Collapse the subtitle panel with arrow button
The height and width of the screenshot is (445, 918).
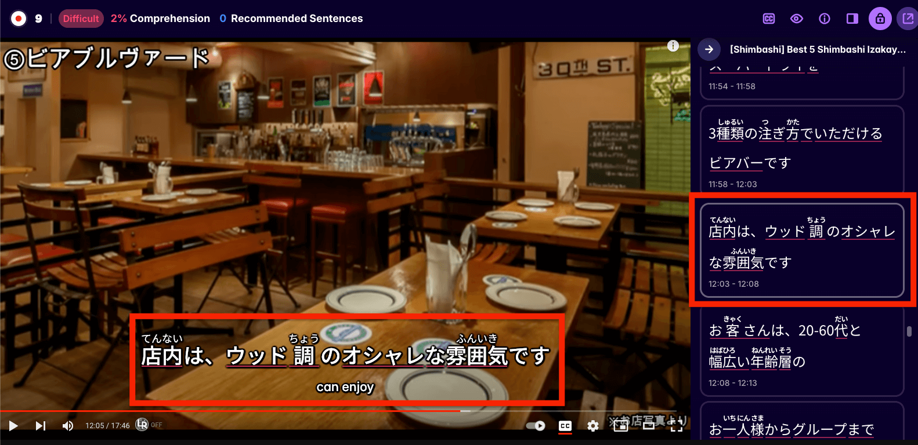coord(709,49)
